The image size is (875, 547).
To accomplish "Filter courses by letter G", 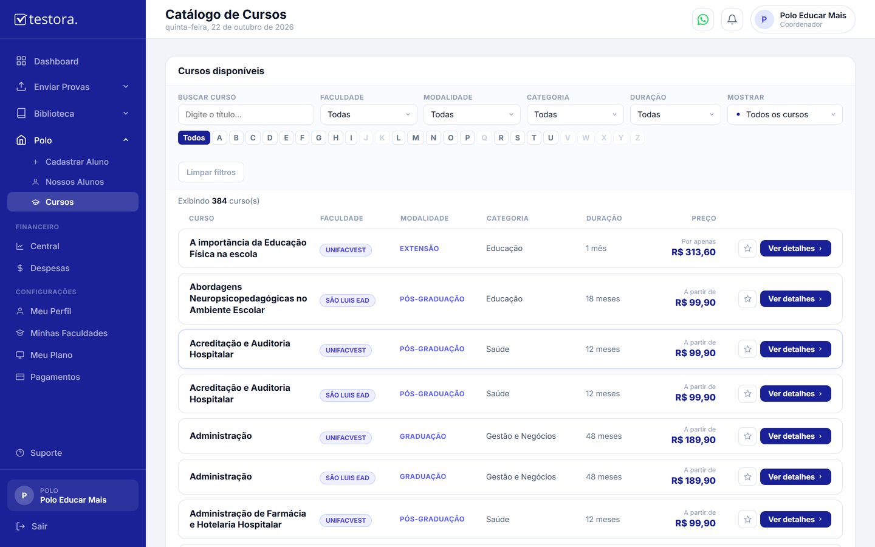I will click(318, 138).
